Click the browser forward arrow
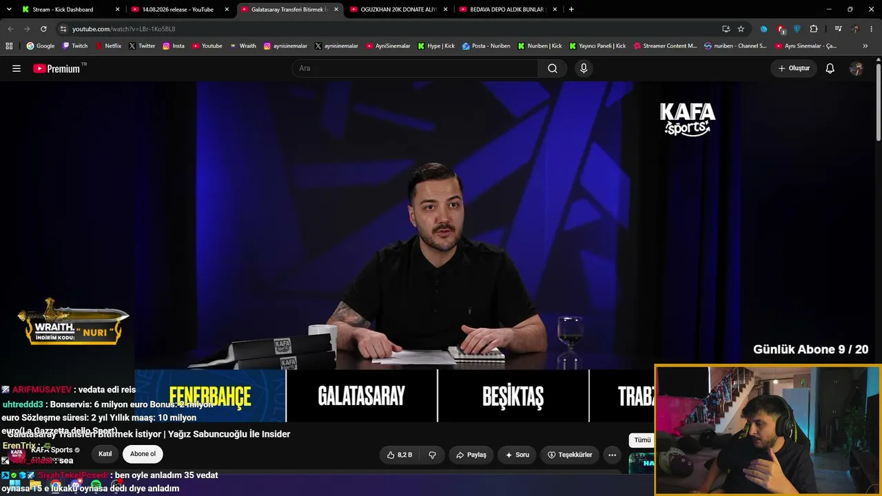Viewport: 882px width, 496px height. tap(27, 29)
